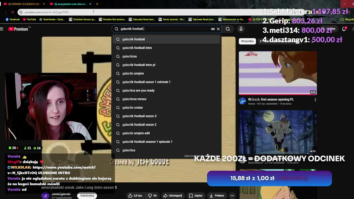Select suggestion 'galactic empire'
Viewport: 354px width, 199px height.
166,73
